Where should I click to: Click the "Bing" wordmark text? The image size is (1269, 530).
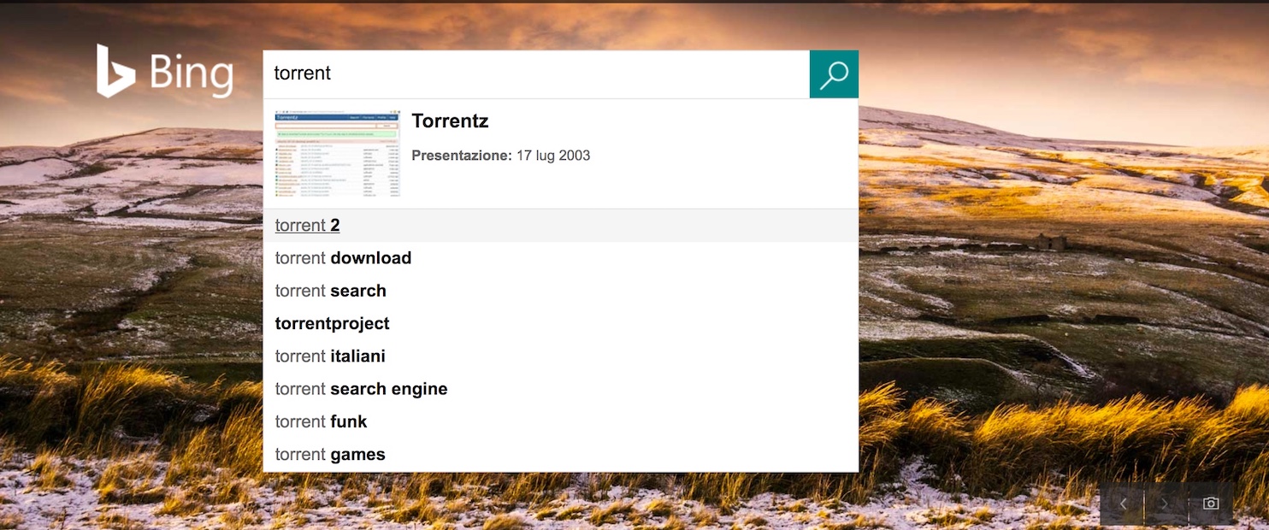(x=192, y=74)
